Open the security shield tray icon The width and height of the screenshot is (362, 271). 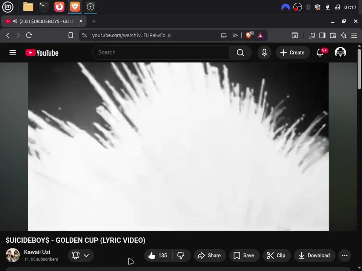[x=318, y=7]
